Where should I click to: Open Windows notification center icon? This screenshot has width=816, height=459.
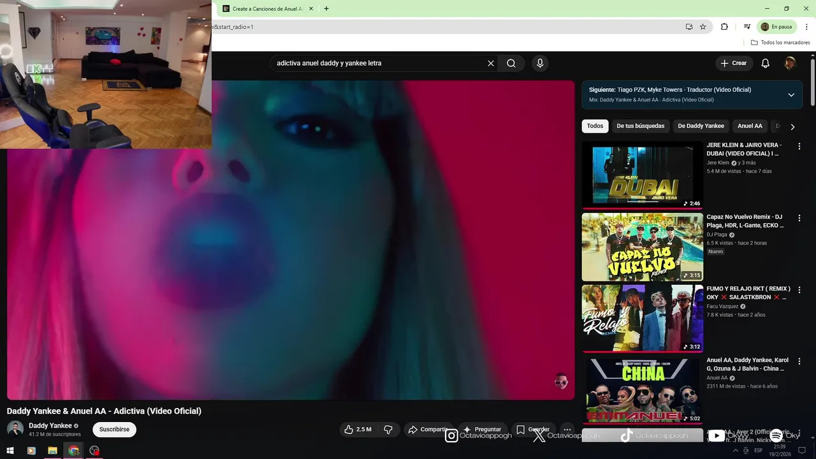click(803, 451)
